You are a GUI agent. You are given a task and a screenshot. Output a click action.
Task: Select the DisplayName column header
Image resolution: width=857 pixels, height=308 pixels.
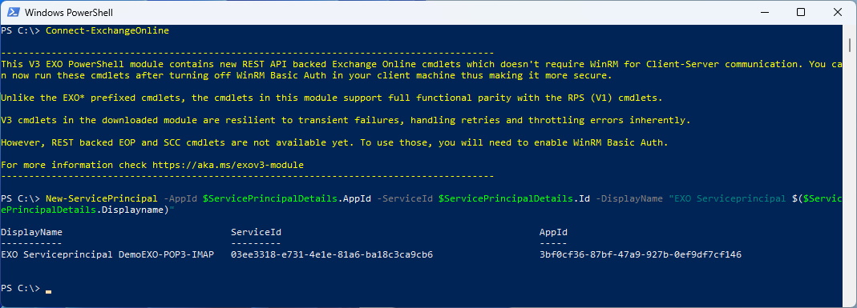(x=32, y=232)
